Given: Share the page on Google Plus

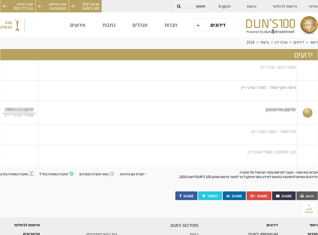Looking at the screenshot, I should [259, 196].
